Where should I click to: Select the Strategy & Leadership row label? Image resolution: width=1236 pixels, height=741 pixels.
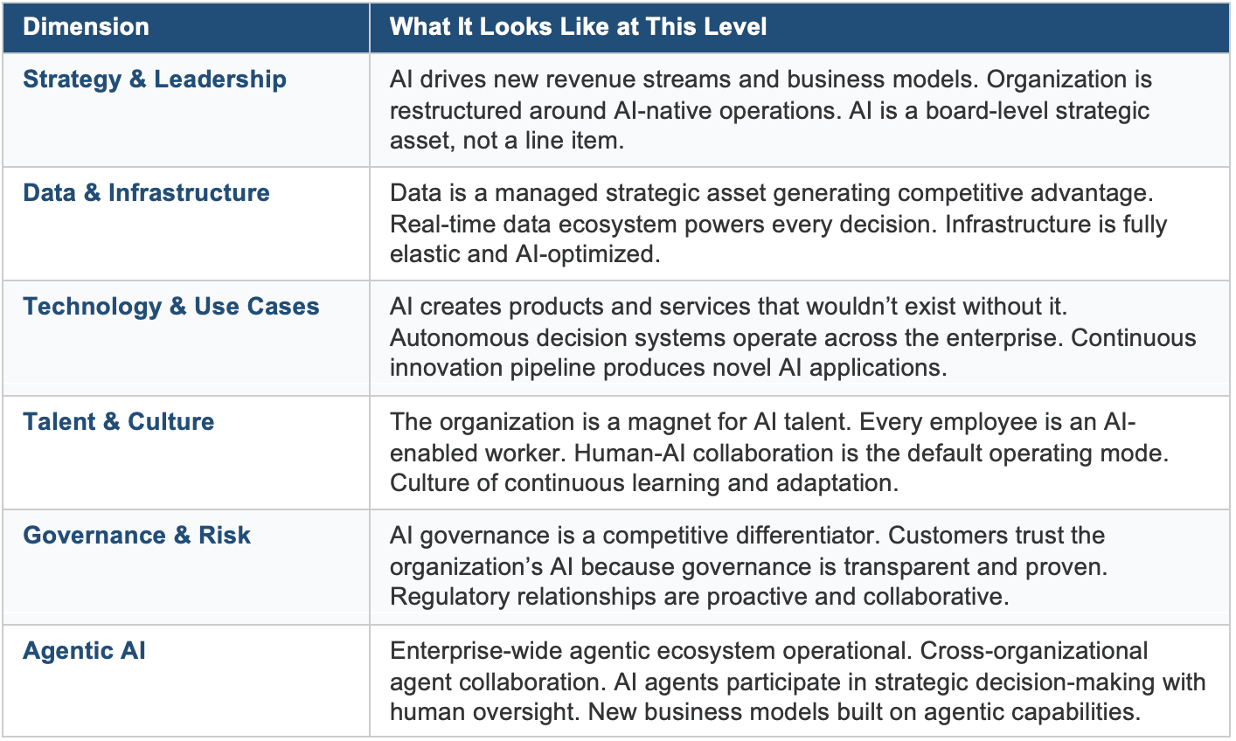tap(155, 80)
